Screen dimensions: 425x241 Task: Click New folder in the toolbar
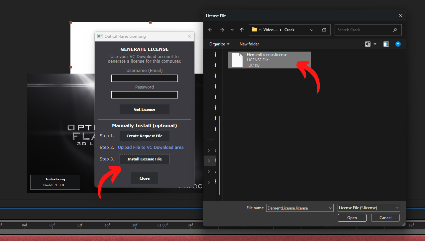[249, 44]
